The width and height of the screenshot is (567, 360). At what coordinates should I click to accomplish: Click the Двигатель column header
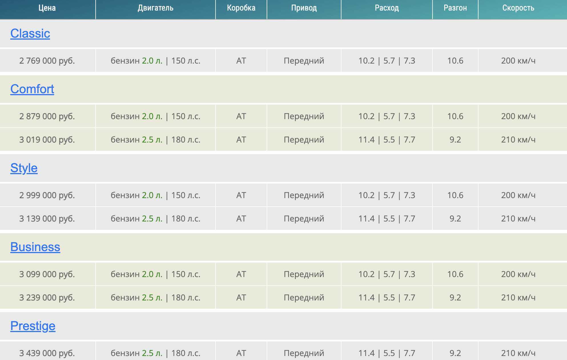pos(156,8)
